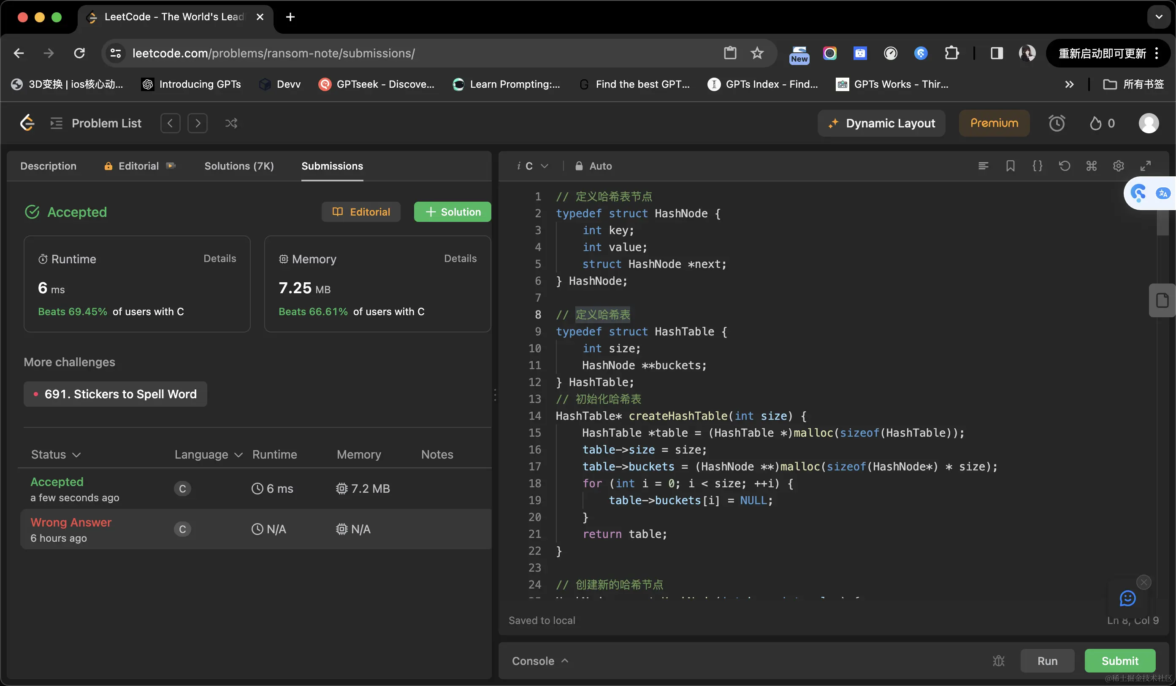
Task: Toggle the Dynamic Layout button
Action: [881, 123]
